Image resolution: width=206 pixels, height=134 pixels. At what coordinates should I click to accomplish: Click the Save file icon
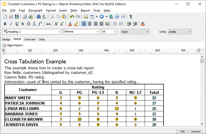(17, 17)
